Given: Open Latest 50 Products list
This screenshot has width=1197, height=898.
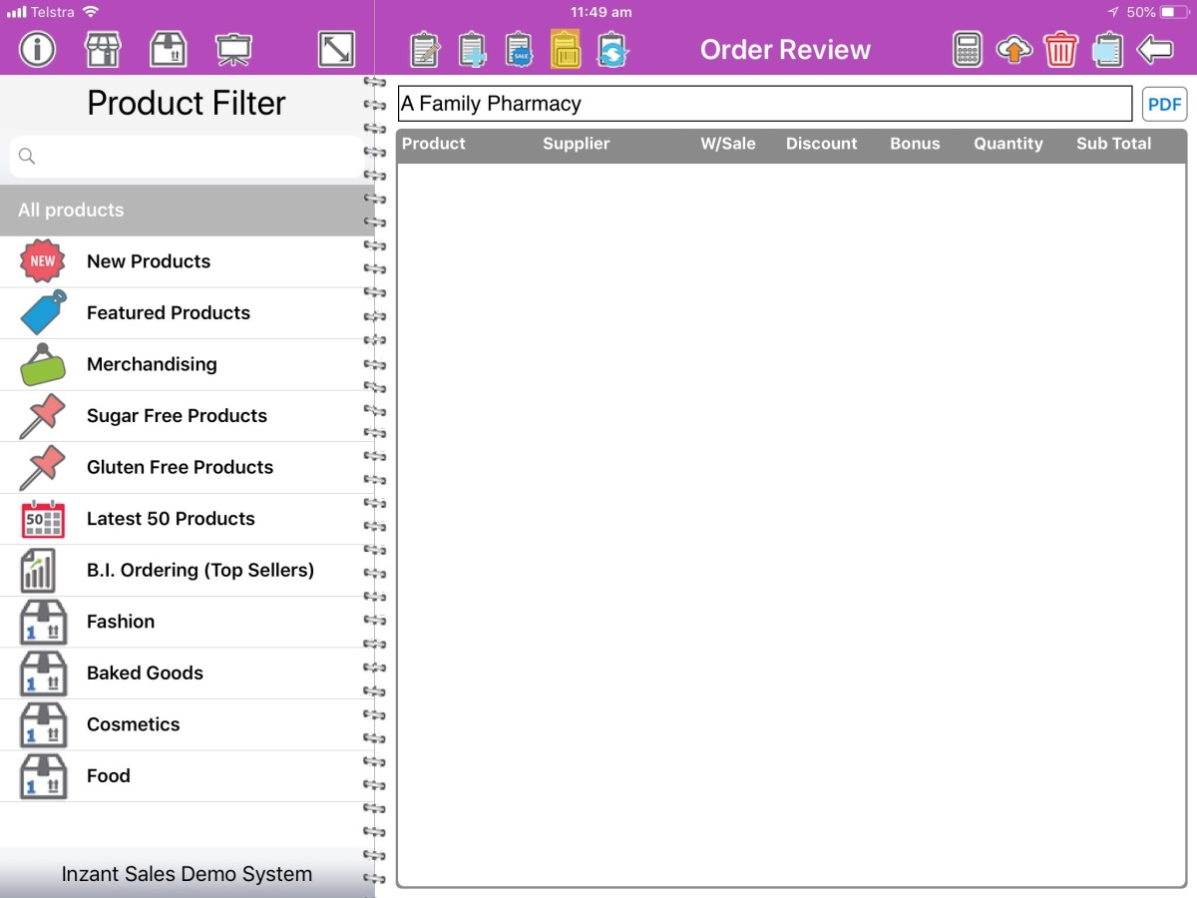Looking at the screenshot, I should [x=187, y=519].
